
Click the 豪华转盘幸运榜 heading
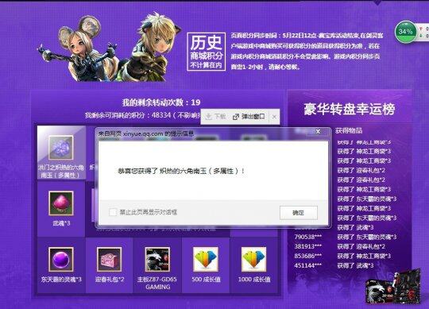(350, 109)
